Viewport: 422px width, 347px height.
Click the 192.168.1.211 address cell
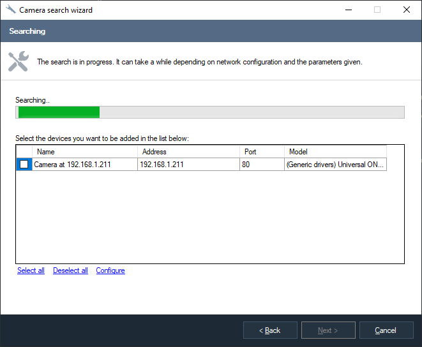point(188,165)
